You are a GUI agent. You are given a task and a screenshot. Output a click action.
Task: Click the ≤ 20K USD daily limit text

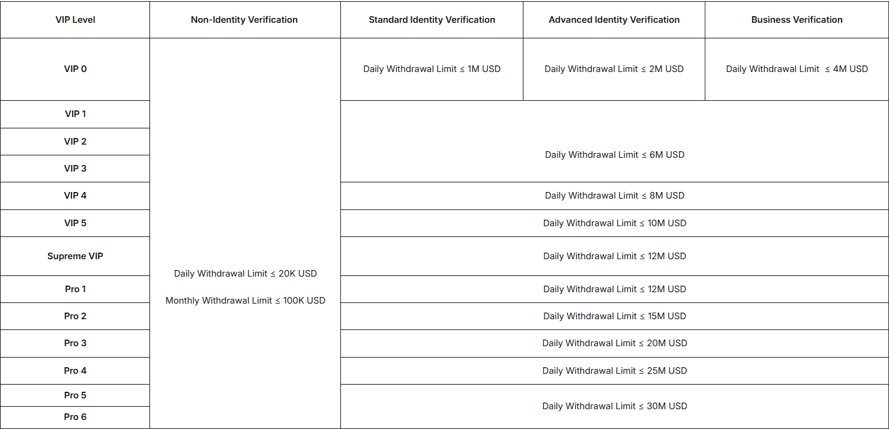pos(245,274)
